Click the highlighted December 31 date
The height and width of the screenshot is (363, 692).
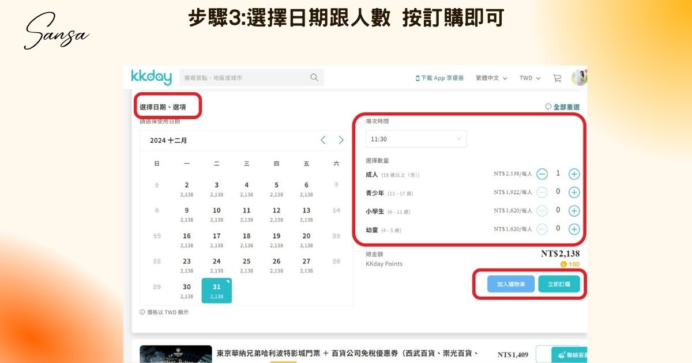(217, 290)
